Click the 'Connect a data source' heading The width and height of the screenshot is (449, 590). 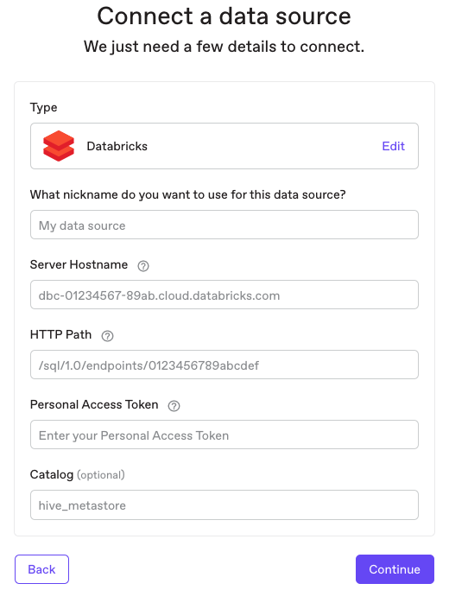click(224, 16)
